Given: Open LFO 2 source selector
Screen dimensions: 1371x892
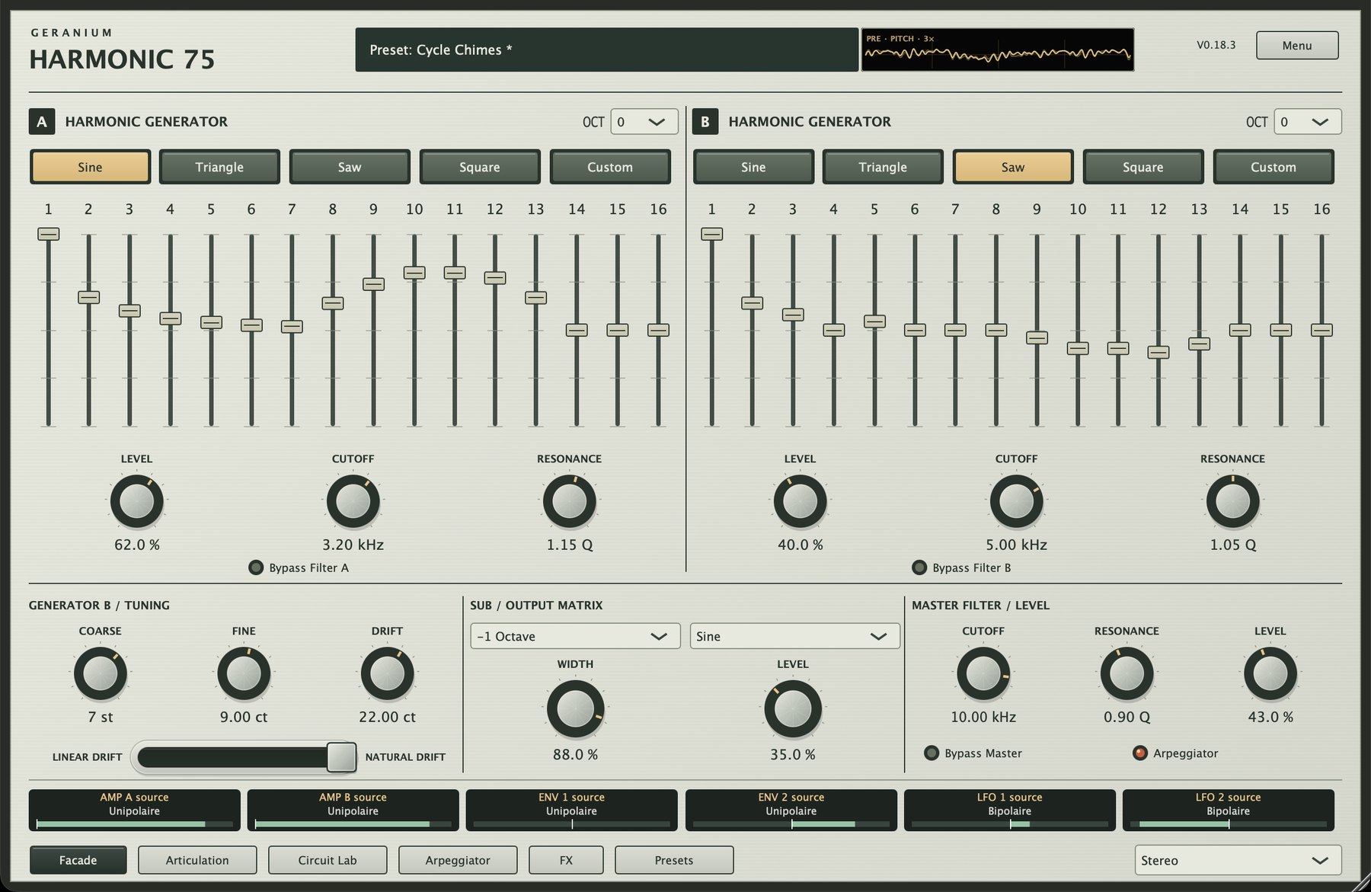Looking at the screenshot, I should point(1228,810).
